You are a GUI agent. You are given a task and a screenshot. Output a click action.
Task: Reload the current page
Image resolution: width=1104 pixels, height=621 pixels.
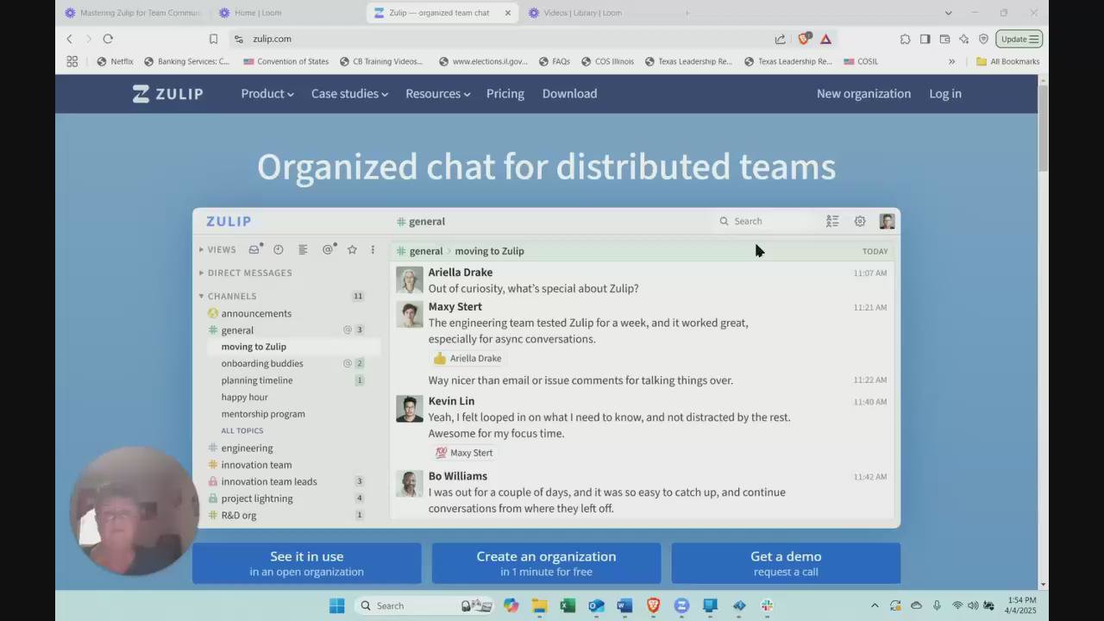pos(108,39)
